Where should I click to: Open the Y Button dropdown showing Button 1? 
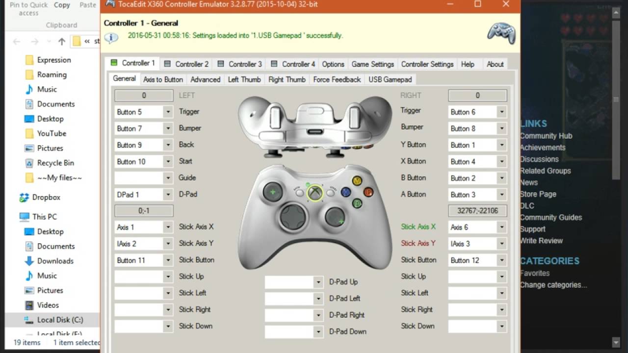click(501, 145)
